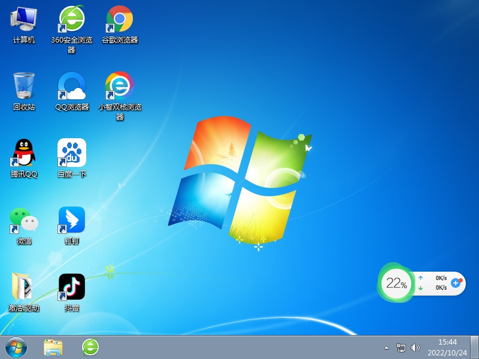Select the 回收站 recycle bin icon
This screenshot has width=479, height=359.
(x=24, y=92)
